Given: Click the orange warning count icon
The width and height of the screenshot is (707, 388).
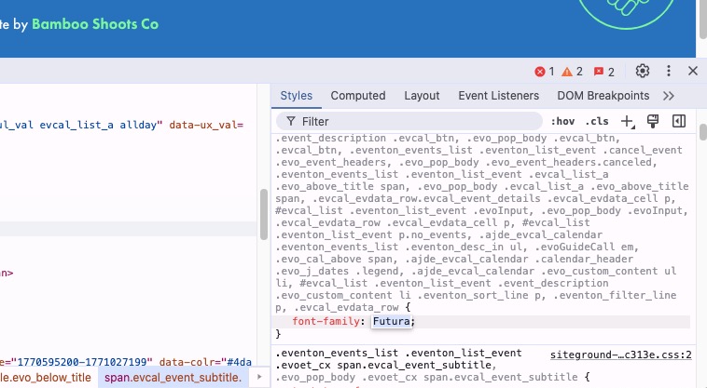Looking at the screenshot, I should click(573, 72).
